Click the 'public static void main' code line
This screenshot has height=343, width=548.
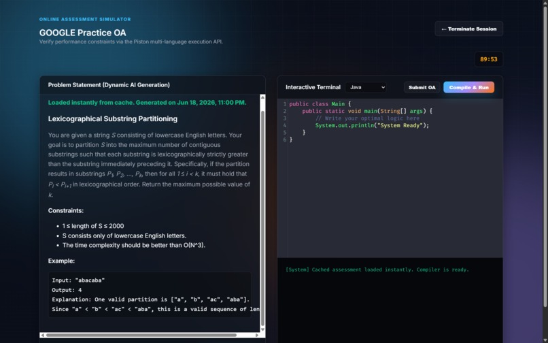tap(367, 111)
